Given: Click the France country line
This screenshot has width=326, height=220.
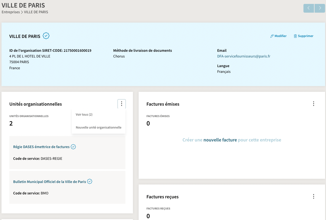Looking at the screenshot, I should [14, 68].
